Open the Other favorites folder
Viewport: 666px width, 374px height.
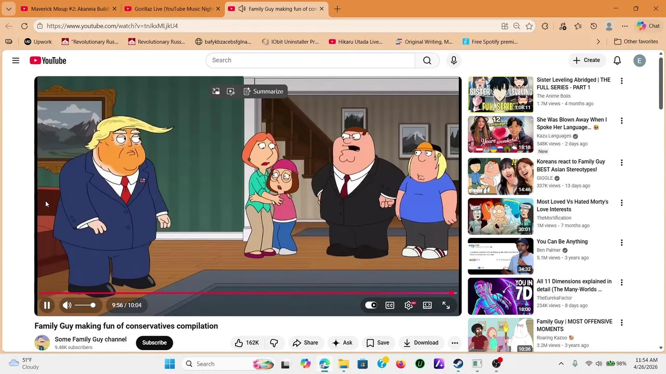click(x=636, y=42)
